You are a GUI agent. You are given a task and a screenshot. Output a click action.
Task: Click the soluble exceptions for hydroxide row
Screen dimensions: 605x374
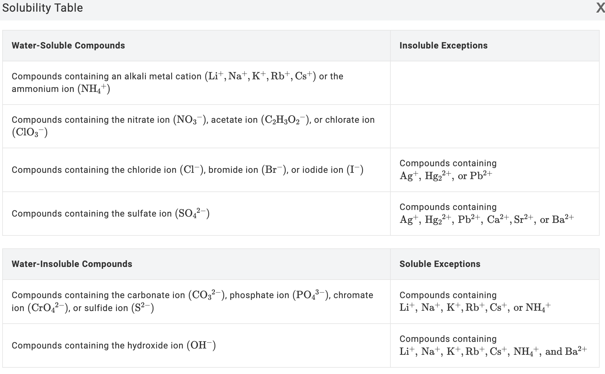tap(493, 345)
